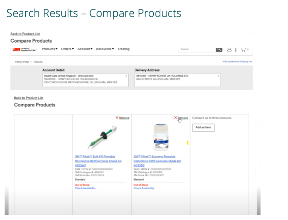Check Availability for Supreme Flowable capsules
The height and width of the screenshot is (220, 288).
[x=144, y=188]
